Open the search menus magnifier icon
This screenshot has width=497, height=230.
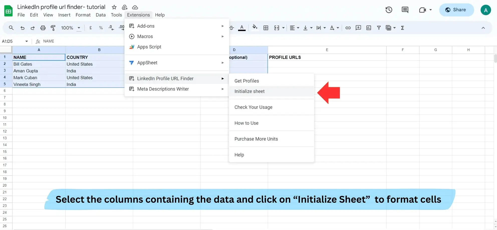coord(11,28)
